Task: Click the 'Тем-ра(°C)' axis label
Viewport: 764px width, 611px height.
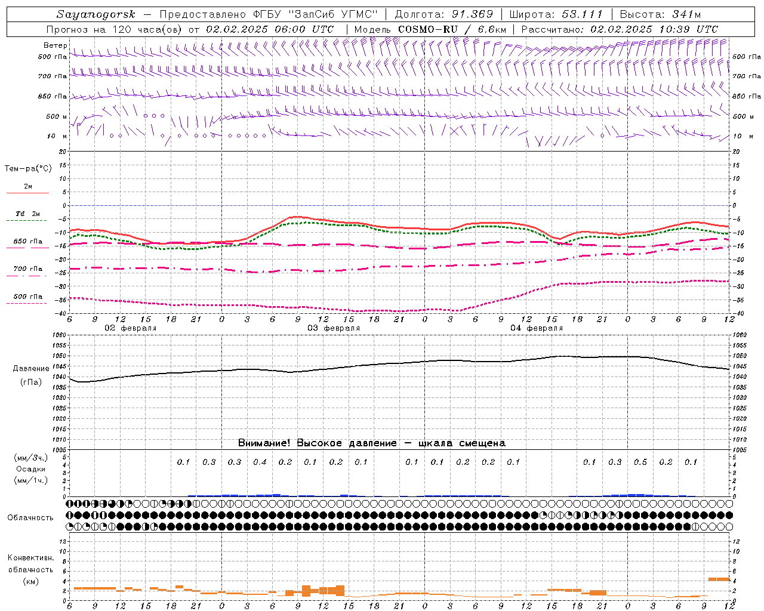Action: point(28,169)
